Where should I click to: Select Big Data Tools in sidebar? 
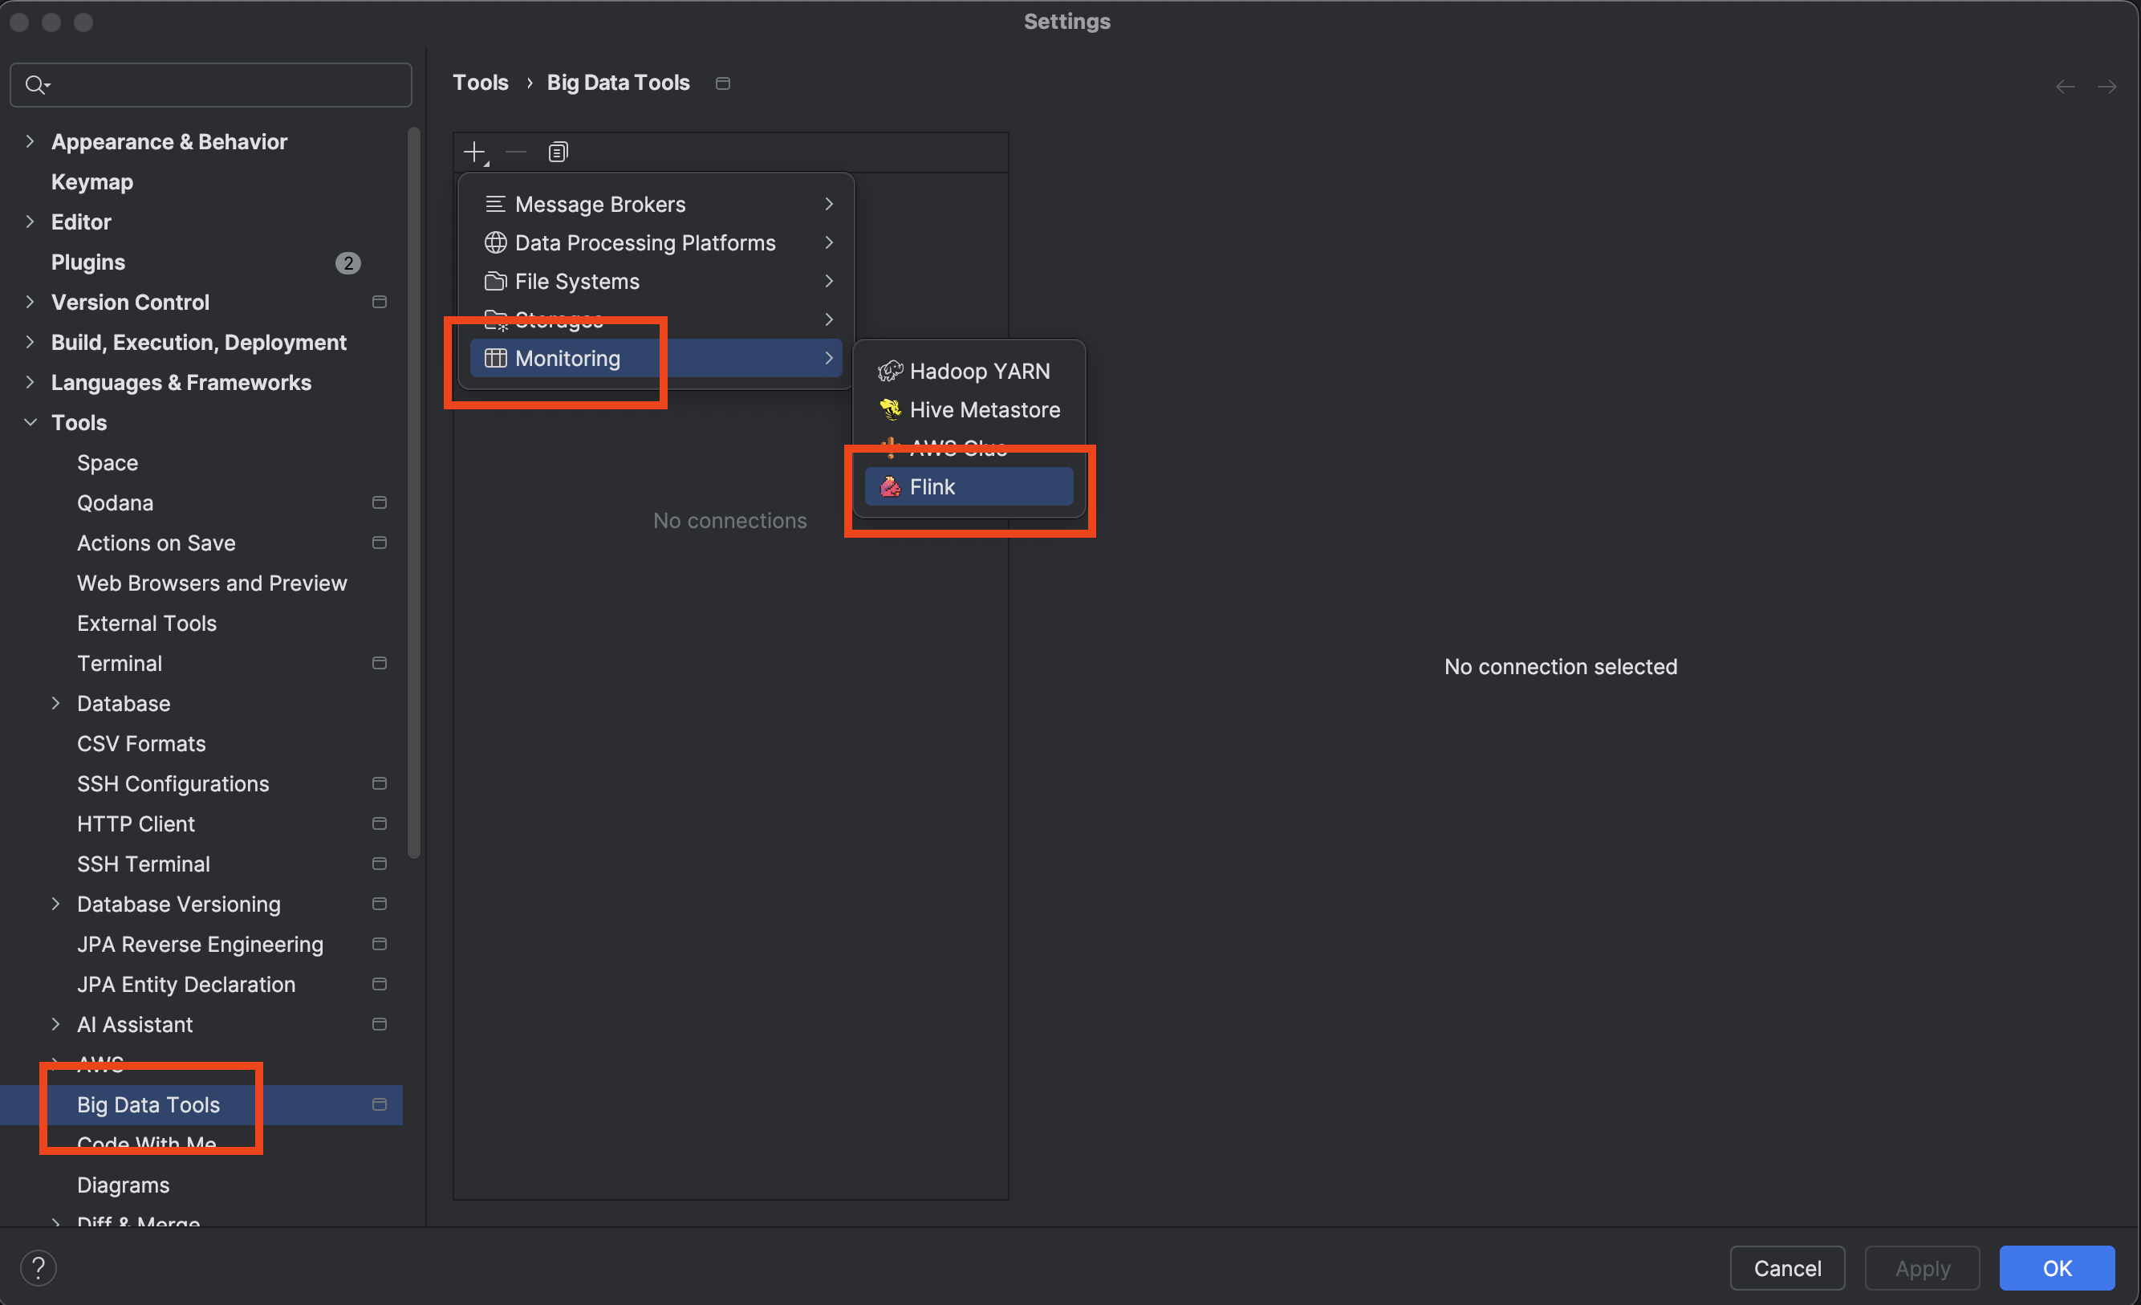pos(147,1103)
